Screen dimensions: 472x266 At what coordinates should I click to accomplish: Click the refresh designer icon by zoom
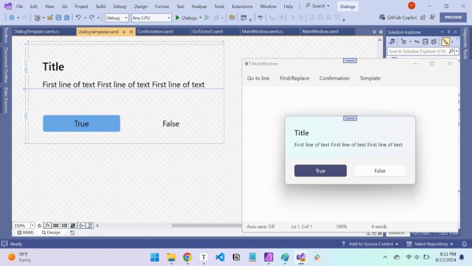(x=39, y=226)
